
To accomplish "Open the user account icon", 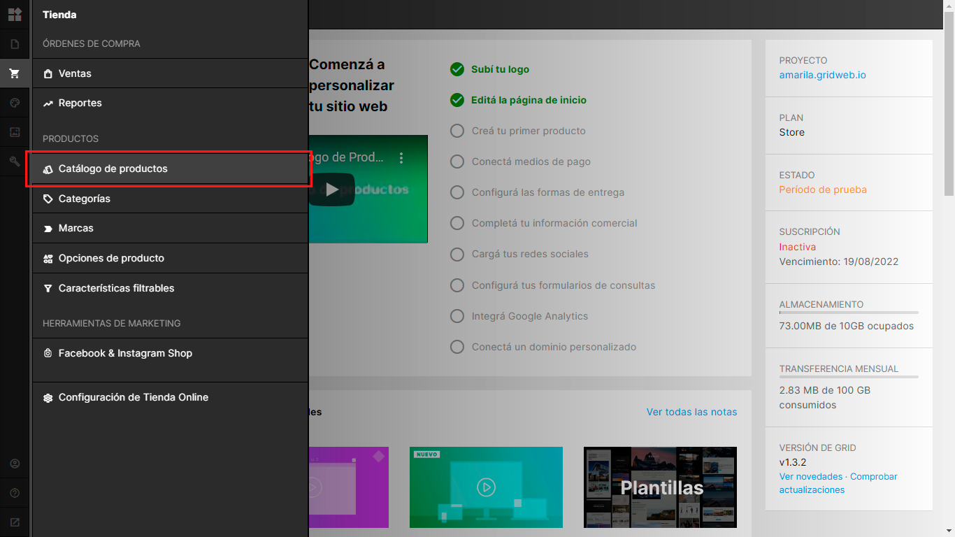I will tap(15, 464).
